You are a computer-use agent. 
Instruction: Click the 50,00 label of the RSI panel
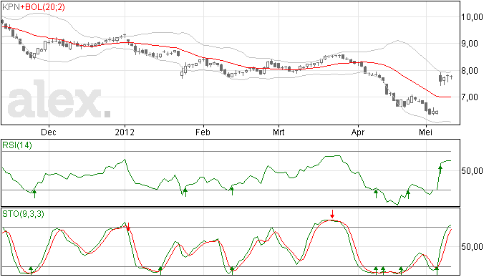click(x=472, y=171)
